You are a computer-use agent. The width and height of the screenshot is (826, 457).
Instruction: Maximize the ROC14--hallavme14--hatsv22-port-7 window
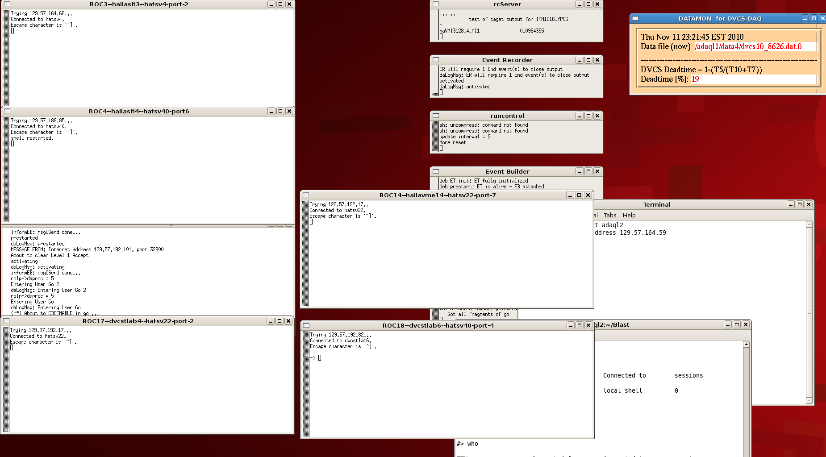point(579,195)
